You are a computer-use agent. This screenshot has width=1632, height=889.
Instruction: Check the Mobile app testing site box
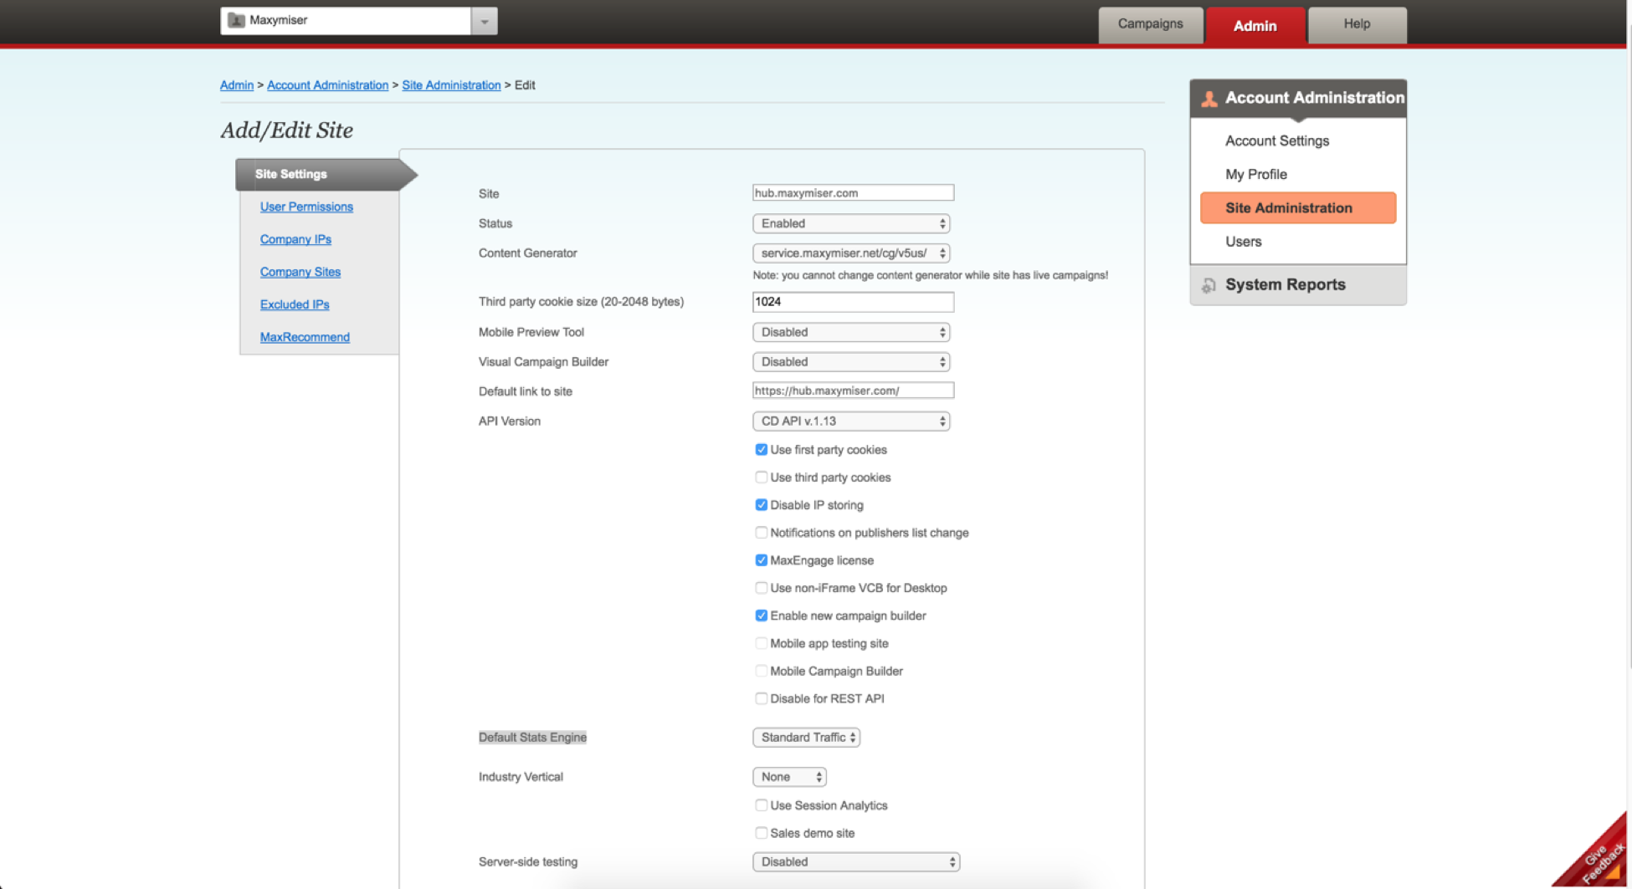pos(761,643)
